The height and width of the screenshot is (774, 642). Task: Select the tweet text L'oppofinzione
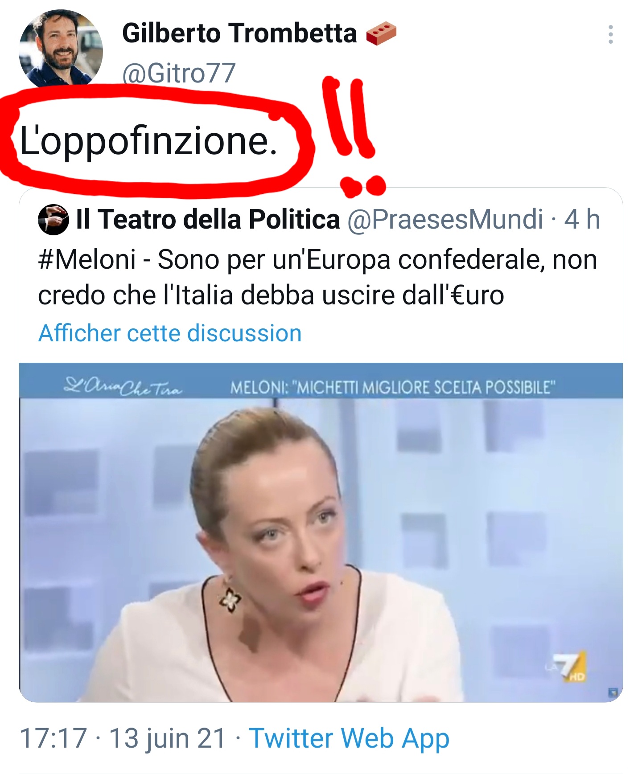pyautogui.click(x=148, y=141)
